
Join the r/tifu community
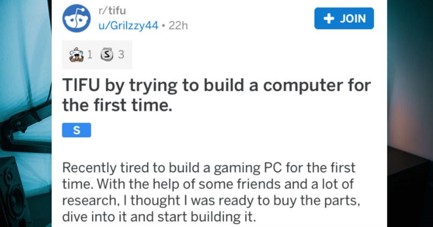pos(344,17)
